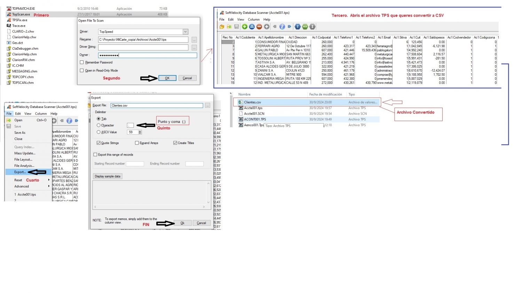Click Cancel in the Export dialog
Screen dimensions: 522x293
pos(201,223)
